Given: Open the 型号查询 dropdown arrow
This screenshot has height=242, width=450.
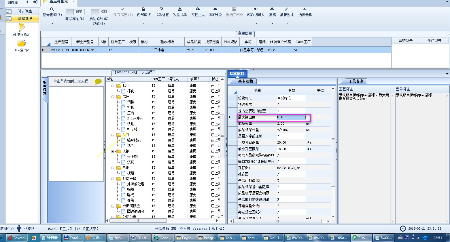Looking at the screenshot, I should (x=52, y=23).
